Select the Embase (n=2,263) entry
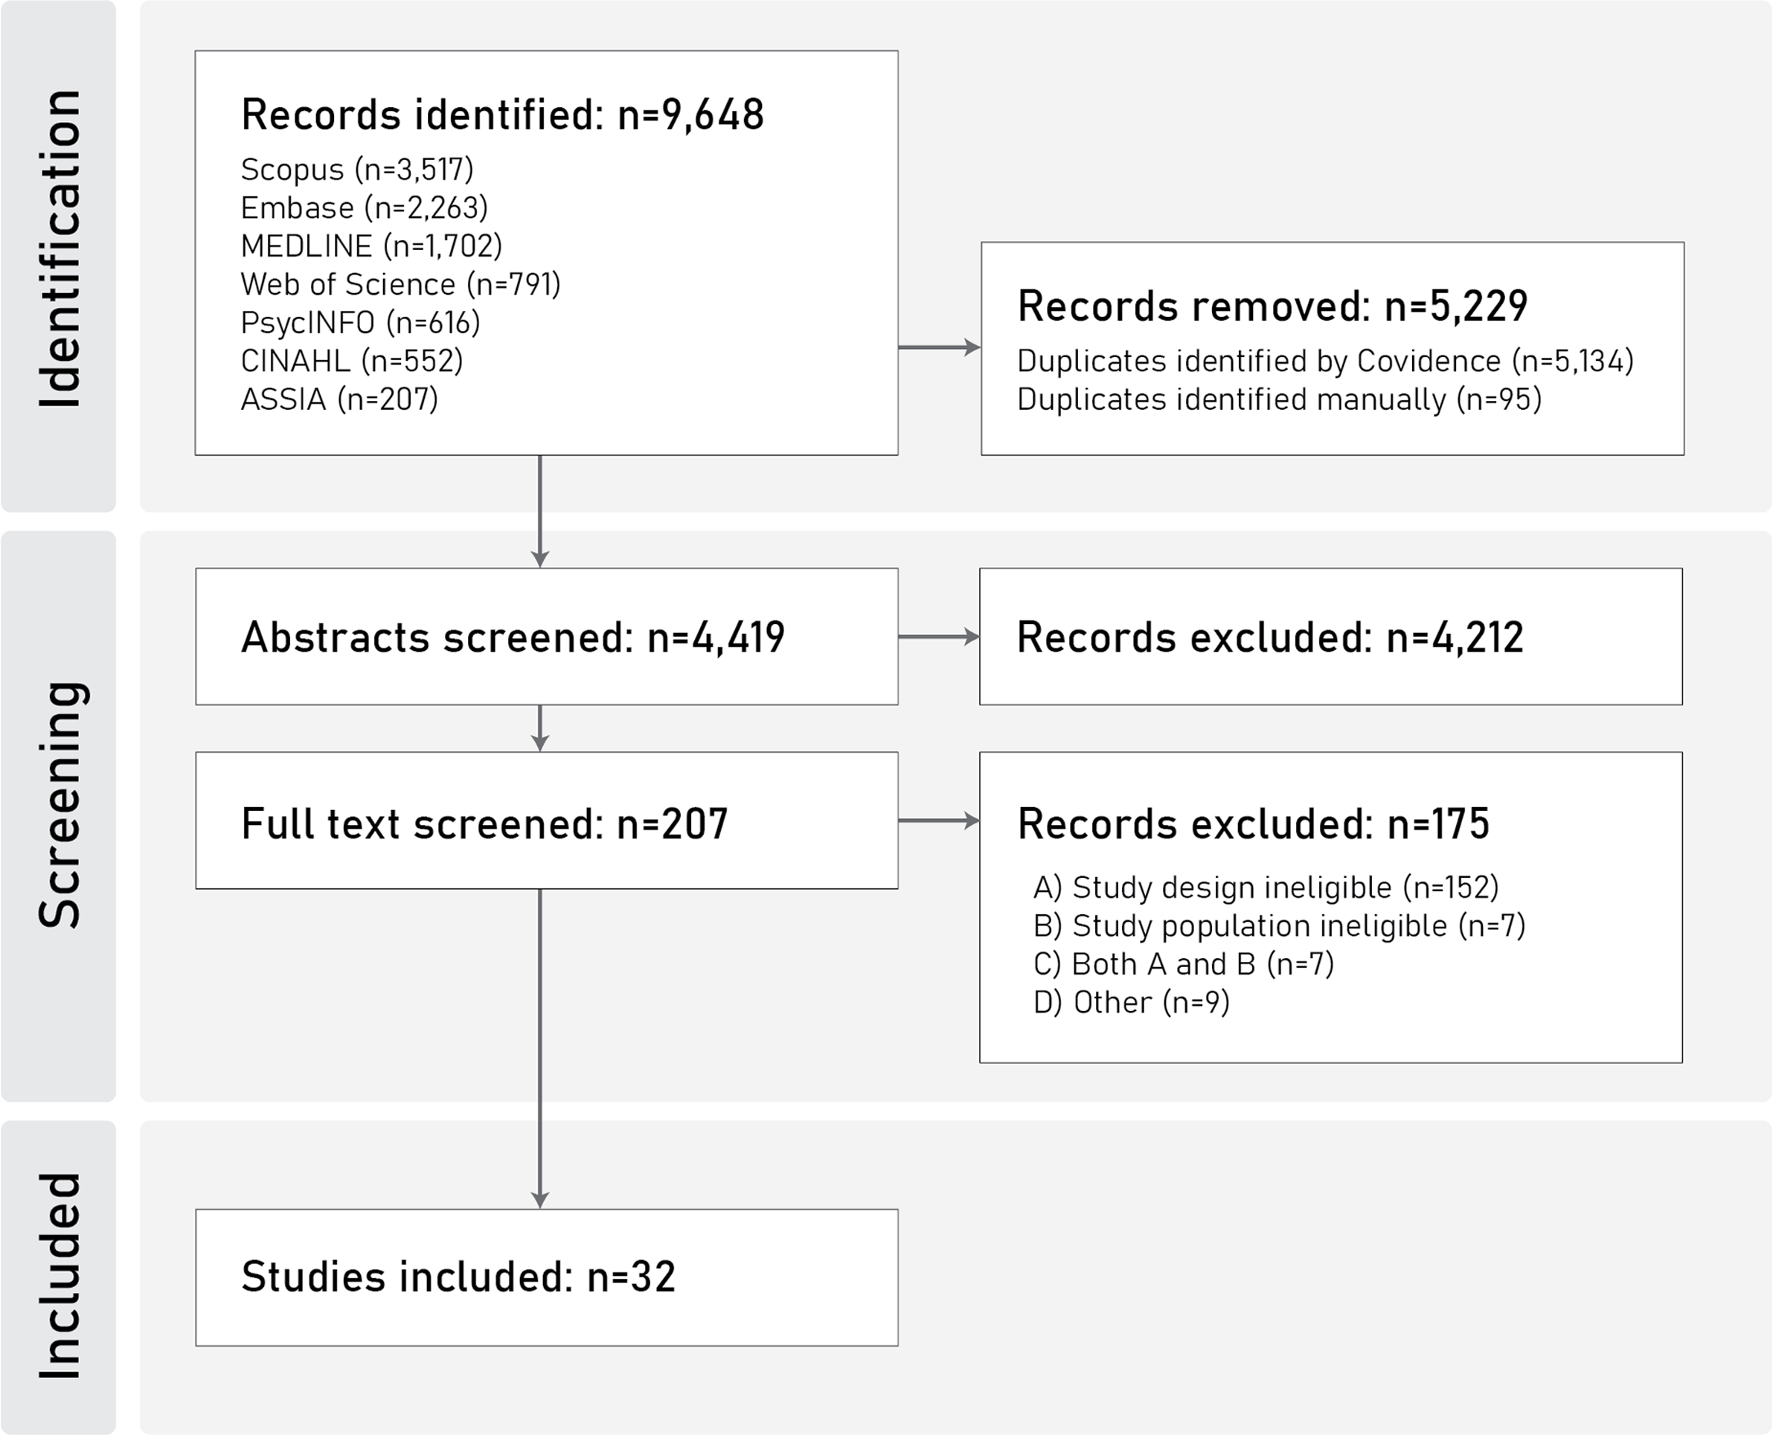Image resolution: width=1773 pixels, height=1435 pixels. pos(364,208)
